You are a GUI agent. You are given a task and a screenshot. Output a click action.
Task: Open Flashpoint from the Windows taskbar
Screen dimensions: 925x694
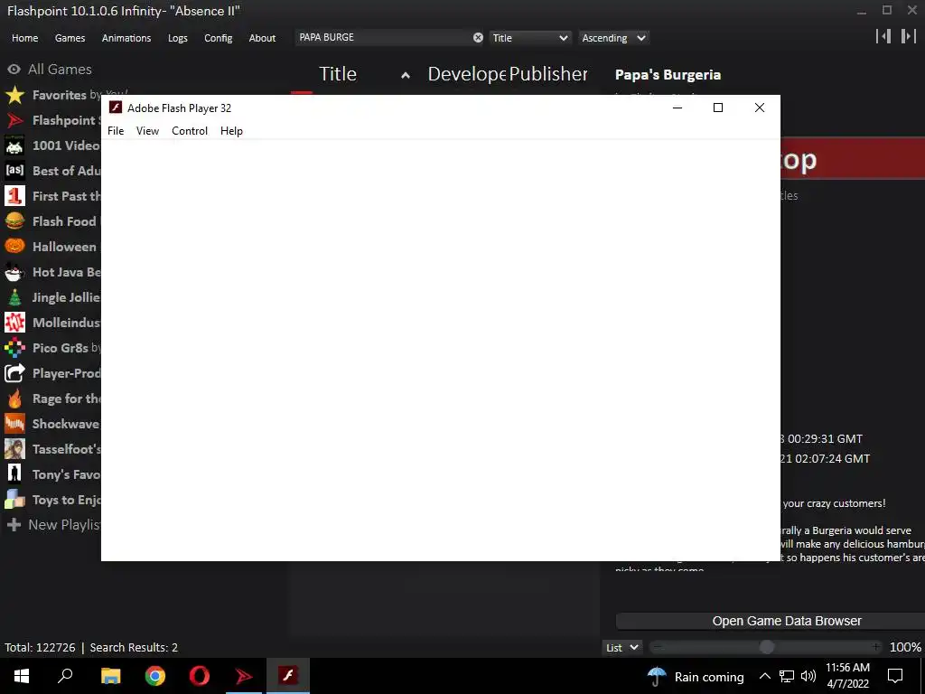pos(244,676)
